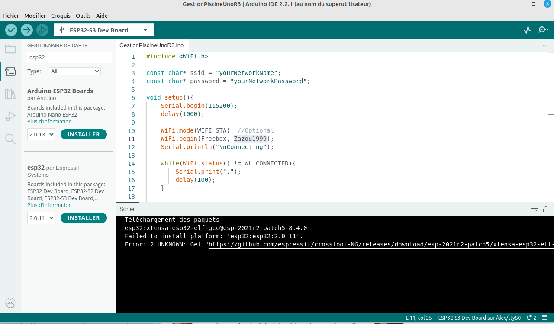Open the Aide menu
Viewport: 554px width, 324px height.
[102, 16]
